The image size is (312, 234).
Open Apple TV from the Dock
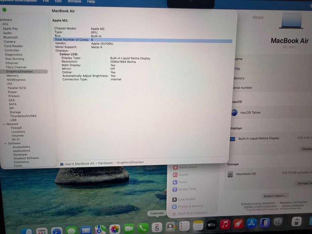pos(211,225)
